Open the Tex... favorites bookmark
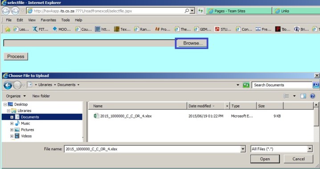Screen dimensions: 320x169 [x=122, y=29]
